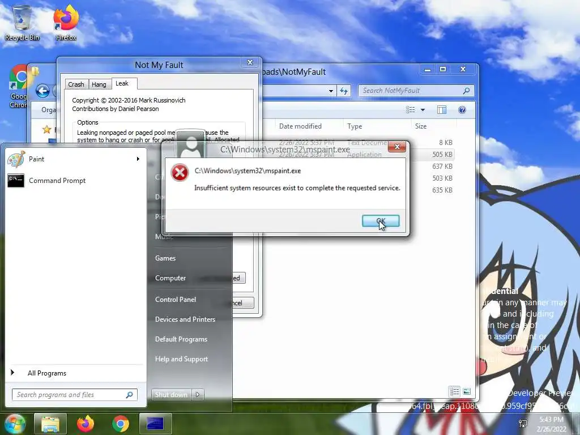Open Recycle Bin on the desktop
This screenshot has height=435, width=580.
[x=22, y=23]
